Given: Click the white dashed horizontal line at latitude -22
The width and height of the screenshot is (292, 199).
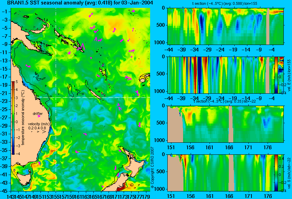Looking at the screenshot, I should tap(94, 97).
